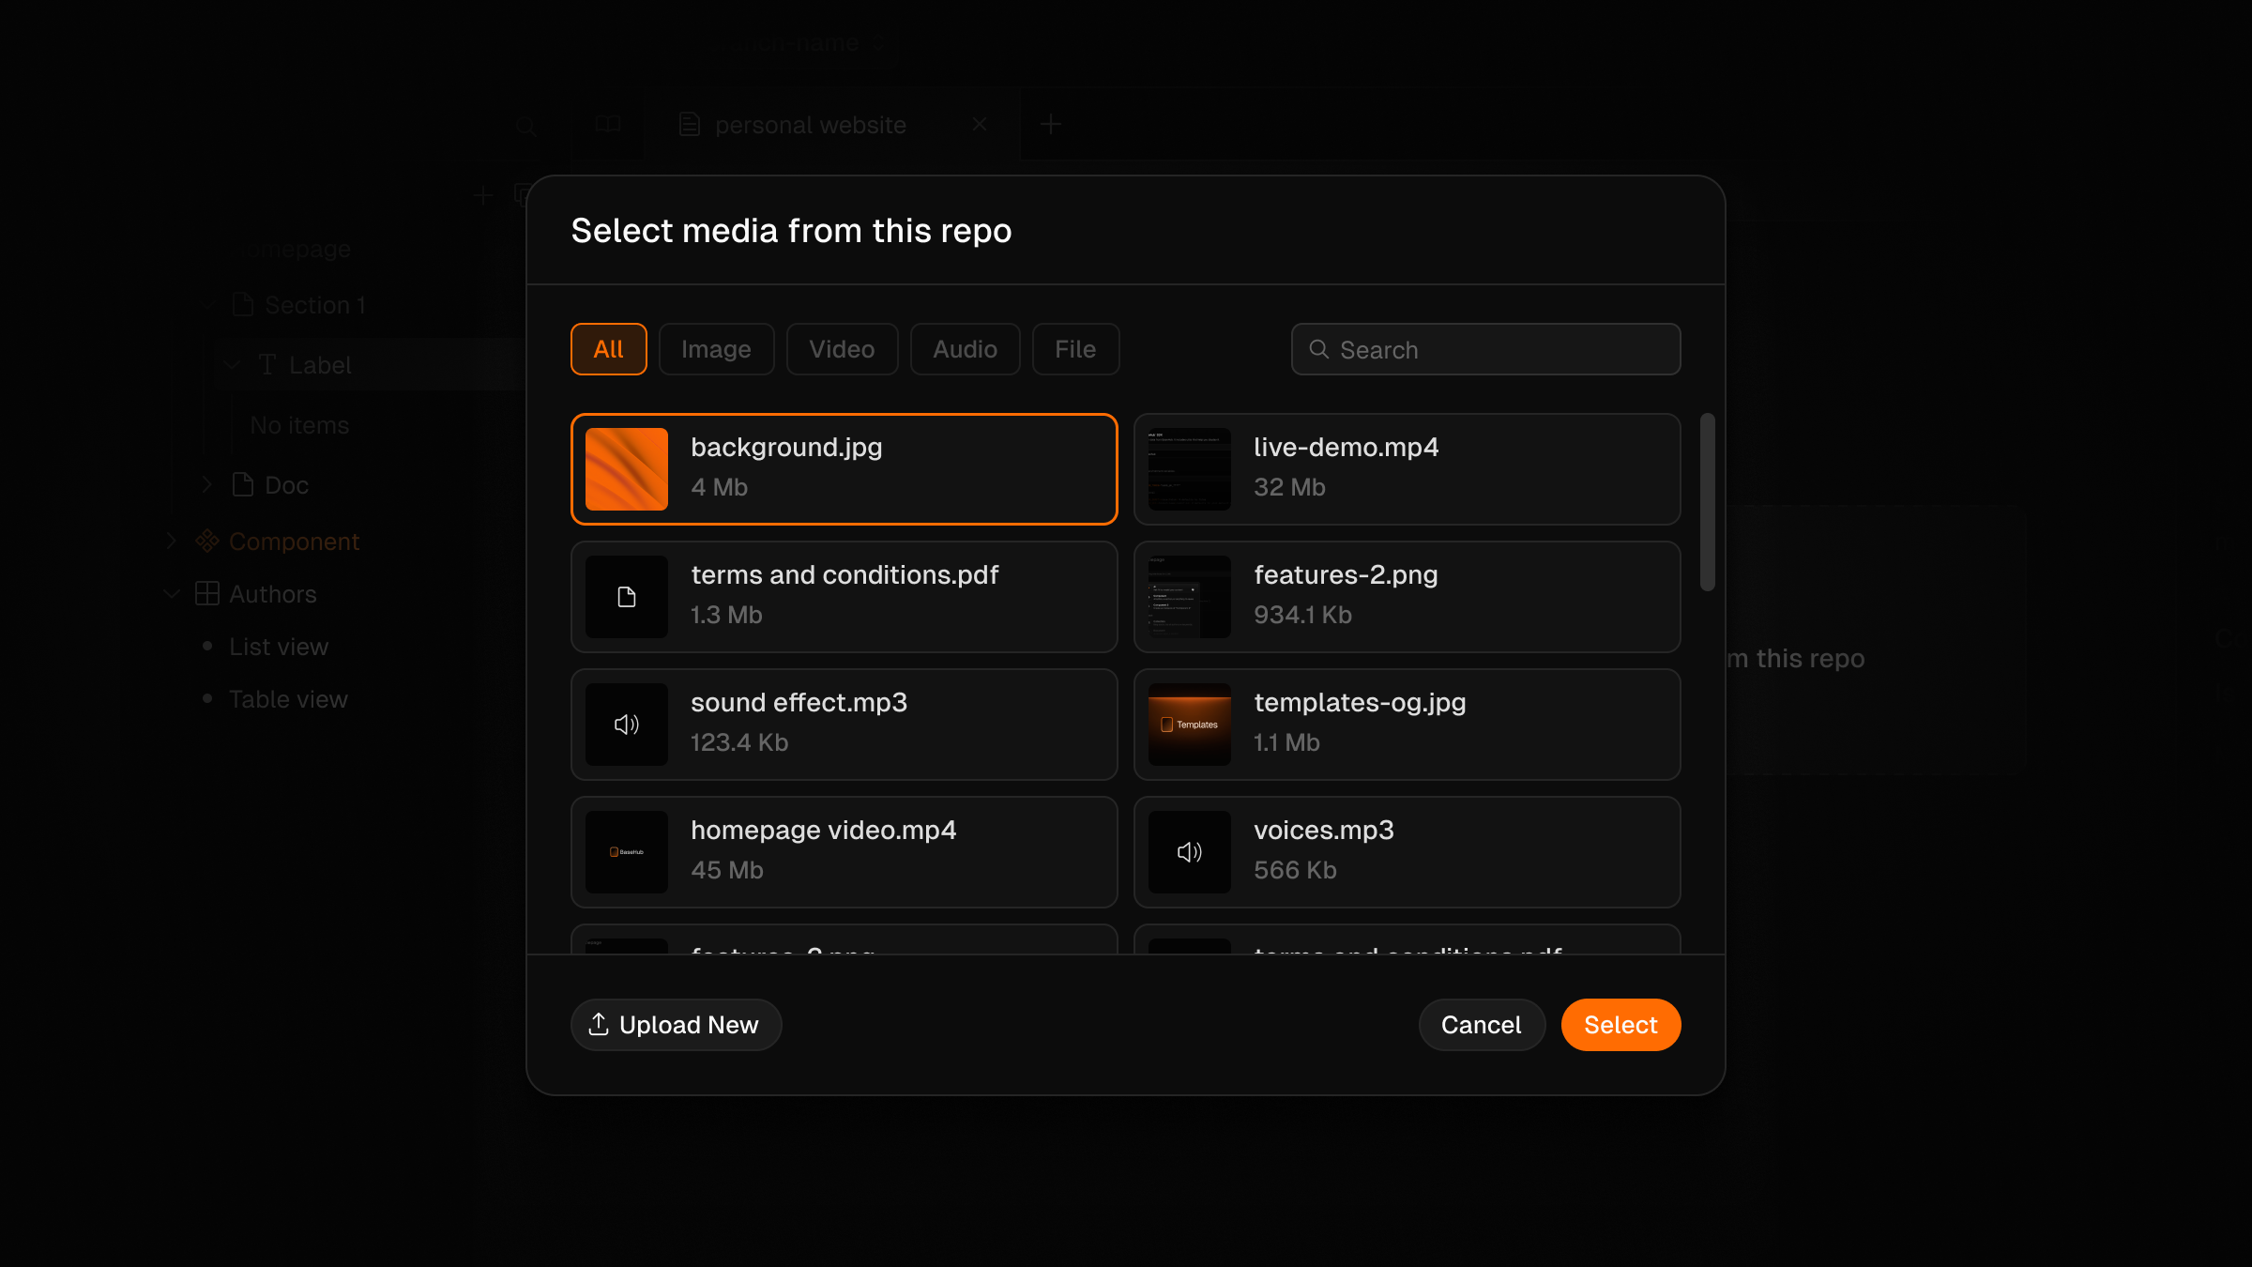The width and height of the screenshot is (2252, 1267).
Task: Click the media list vertical scrollbar
Action: click(x=1708, y=502)
